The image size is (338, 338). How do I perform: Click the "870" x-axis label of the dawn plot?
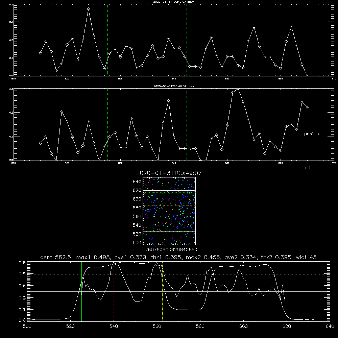(334, 79)
